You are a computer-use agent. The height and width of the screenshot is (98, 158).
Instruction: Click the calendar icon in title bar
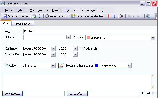pos(3,4)
